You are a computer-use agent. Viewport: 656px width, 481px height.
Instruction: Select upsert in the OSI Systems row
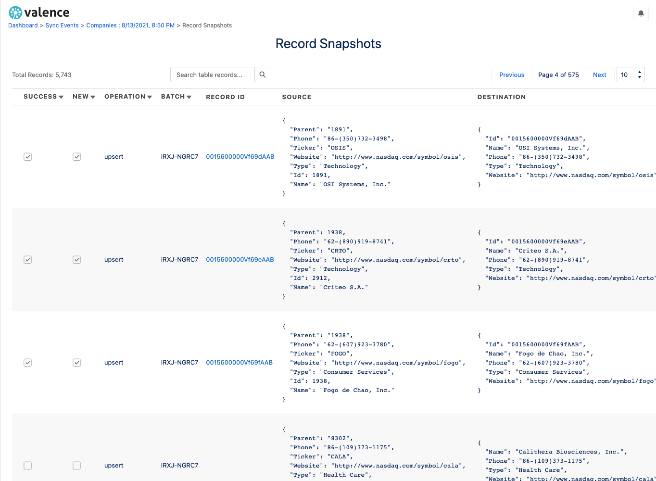(114, 157)
